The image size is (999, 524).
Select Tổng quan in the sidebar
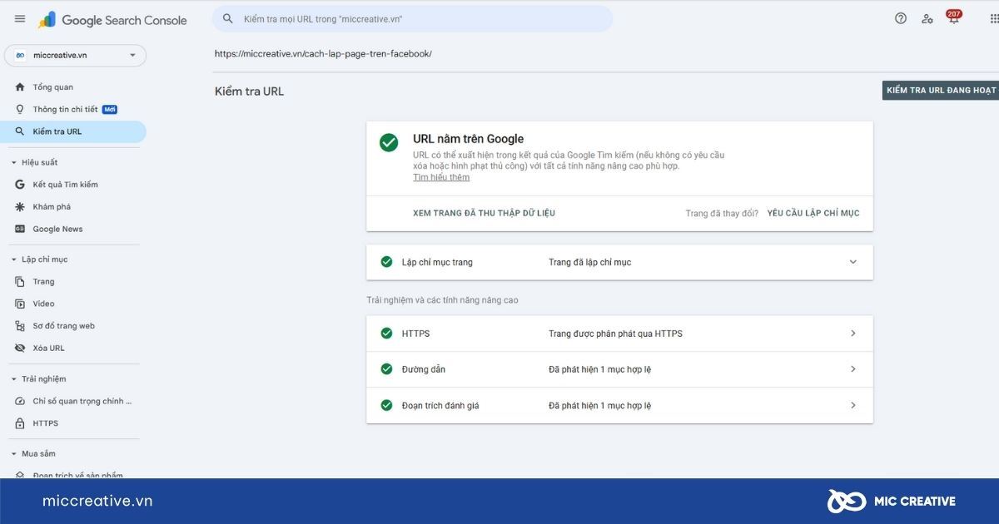pyautogui.click(x=52, y=87)
